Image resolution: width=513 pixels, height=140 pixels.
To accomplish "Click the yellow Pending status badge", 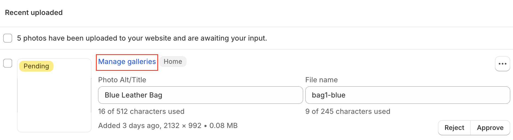I will (x=36, y=66).
